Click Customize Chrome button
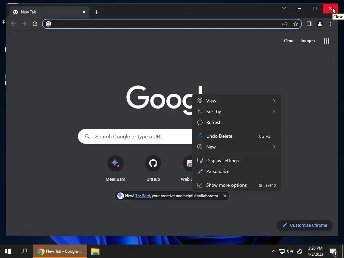The height and width of the screenshot is (258, 344). (x=305, y=225)
